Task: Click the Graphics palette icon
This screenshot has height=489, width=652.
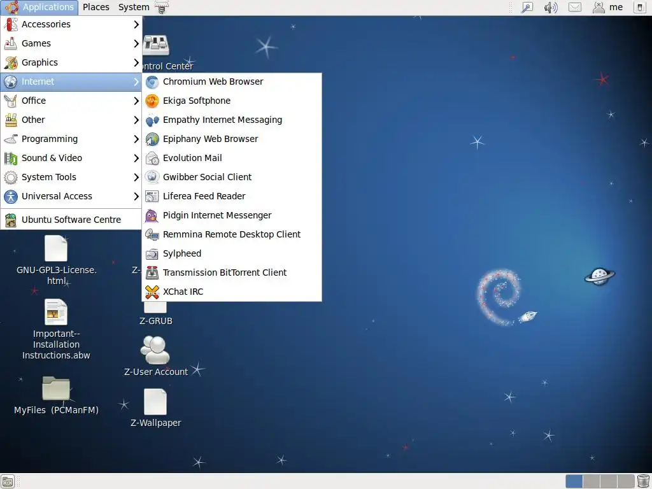Action: point(11,63)
